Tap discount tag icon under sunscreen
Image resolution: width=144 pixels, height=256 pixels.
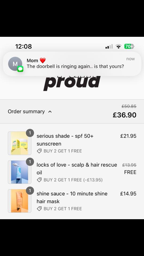coord(39,151)
